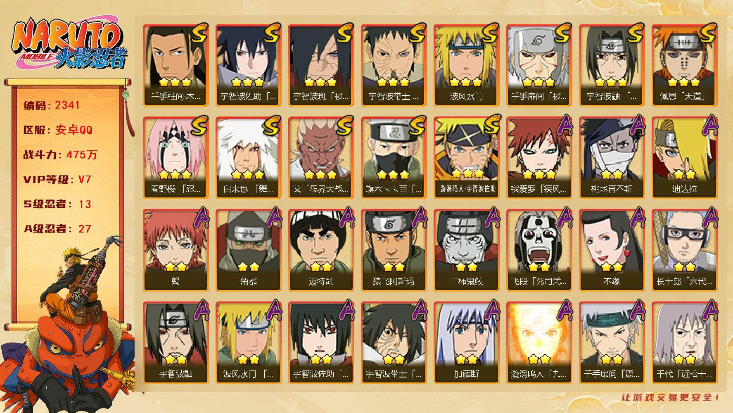The width and height of the screenshot is (733, 413).
Task: Select the A-rank 宇智波鼬 card in bottom row
Action: [176, 342]
